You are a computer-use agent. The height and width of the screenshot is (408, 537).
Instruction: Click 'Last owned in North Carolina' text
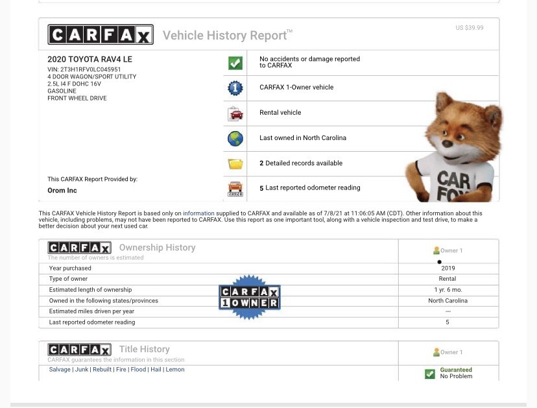[x=303, y=138]
